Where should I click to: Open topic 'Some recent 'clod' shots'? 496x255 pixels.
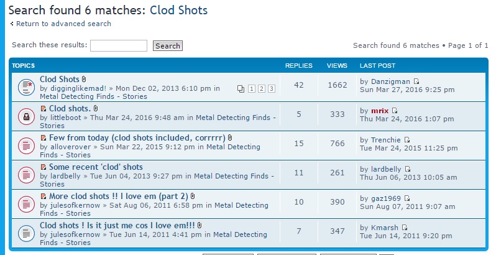pyautogui.click(x=96, y=167)
